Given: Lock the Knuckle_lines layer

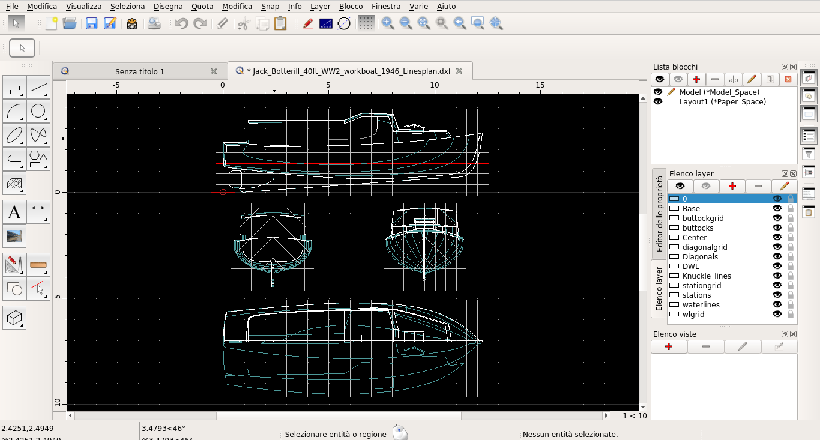Looking at the screenshot, I should [791, 276].
